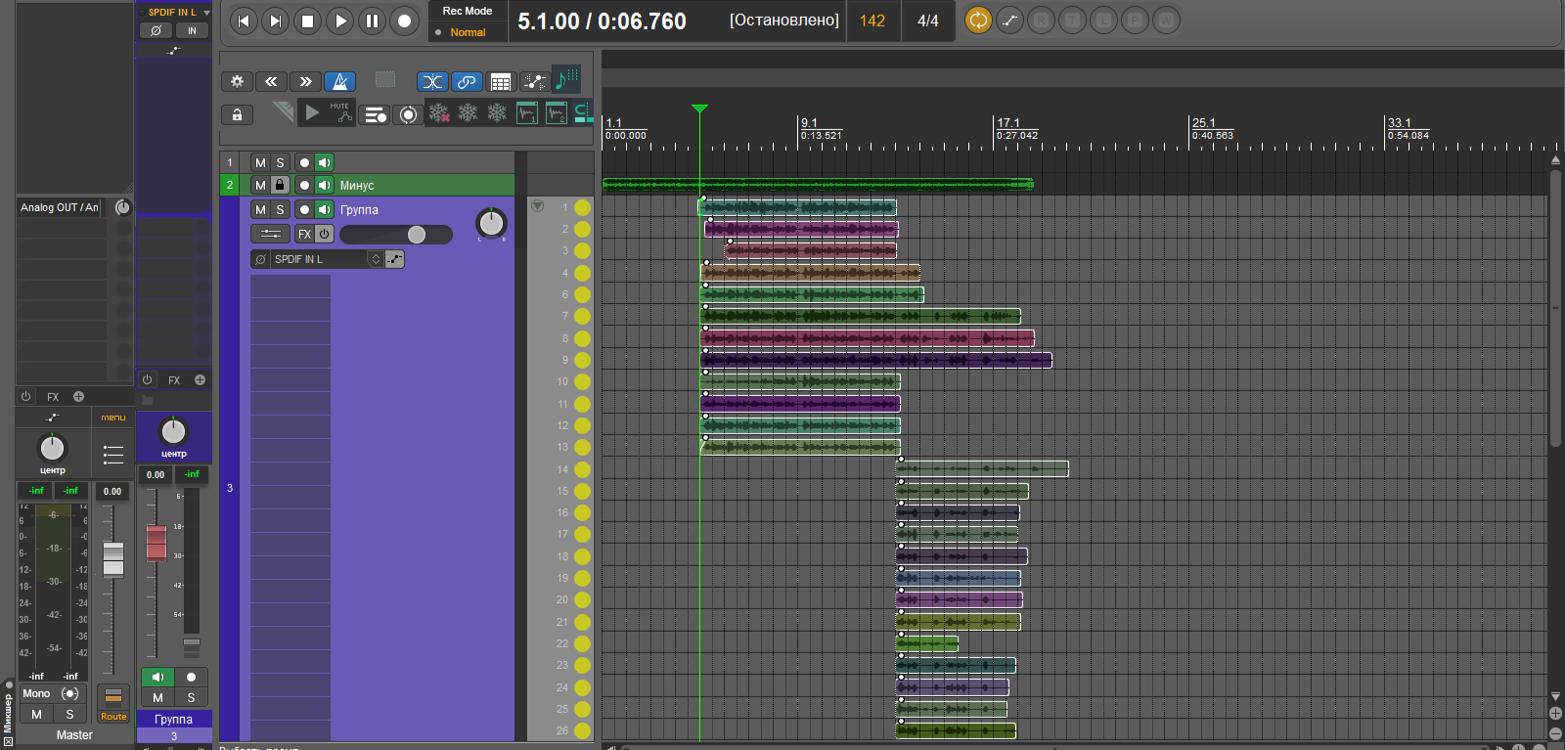Toggle FX power button on Группа track
This screenshot has width=1565, height=750.
(324, 234)
